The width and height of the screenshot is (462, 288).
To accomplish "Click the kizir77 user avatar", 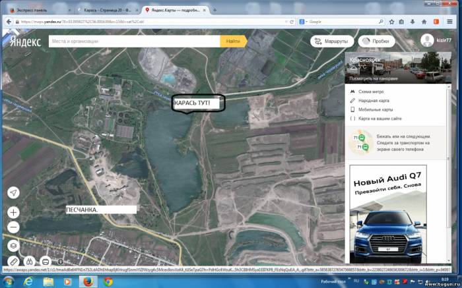I will (427, 41).
